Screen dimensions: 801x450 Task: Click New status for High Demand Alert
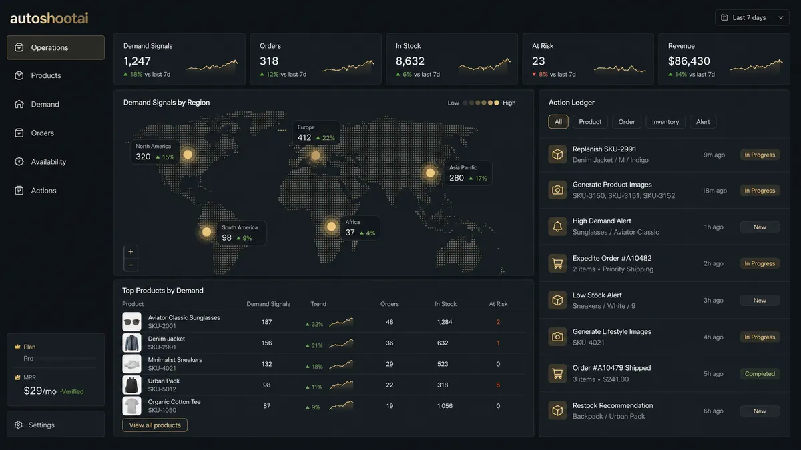760,227
